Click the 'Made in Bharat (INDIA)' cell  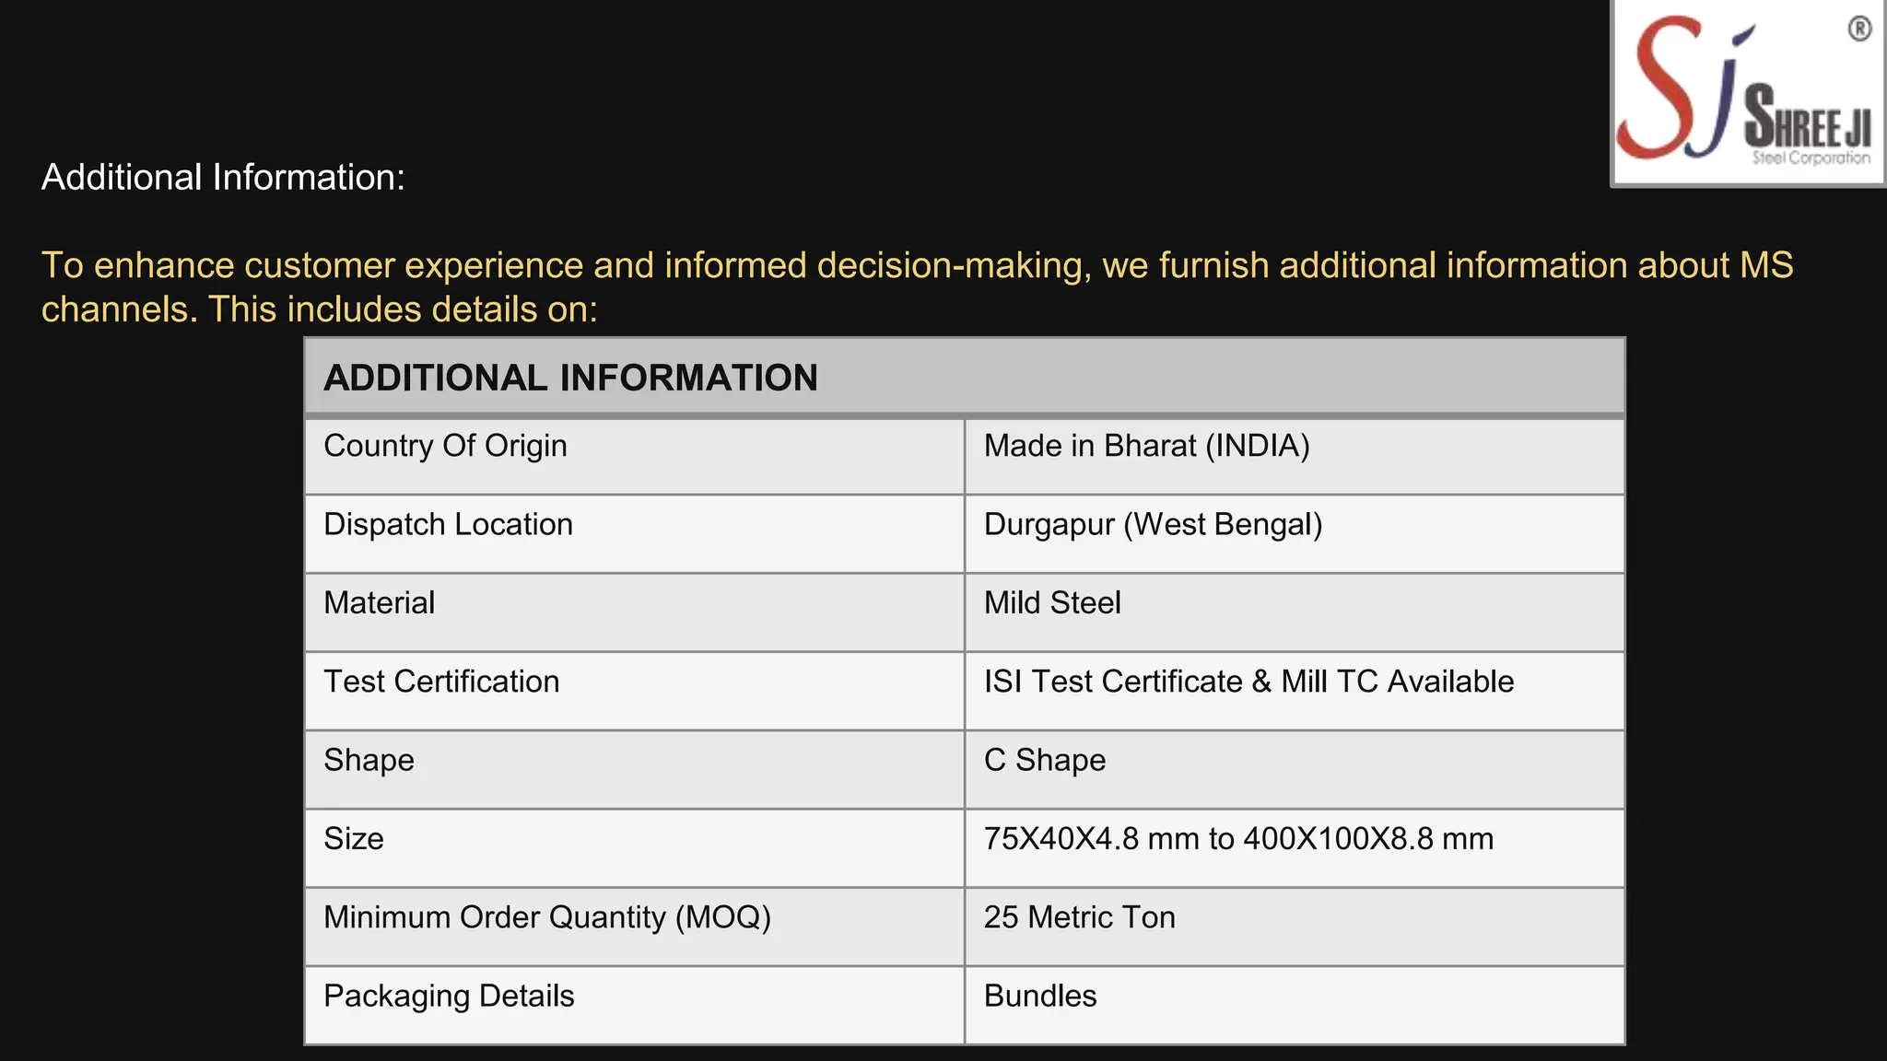[x=1146, y=446]
